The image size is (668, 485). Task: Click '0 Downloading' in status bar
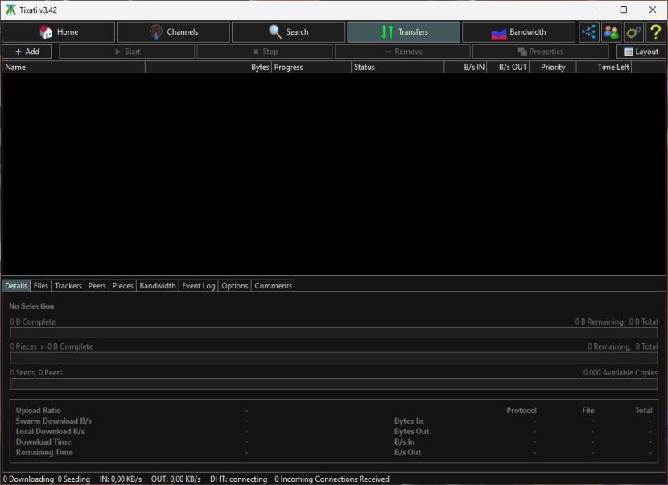coord(28,479)
